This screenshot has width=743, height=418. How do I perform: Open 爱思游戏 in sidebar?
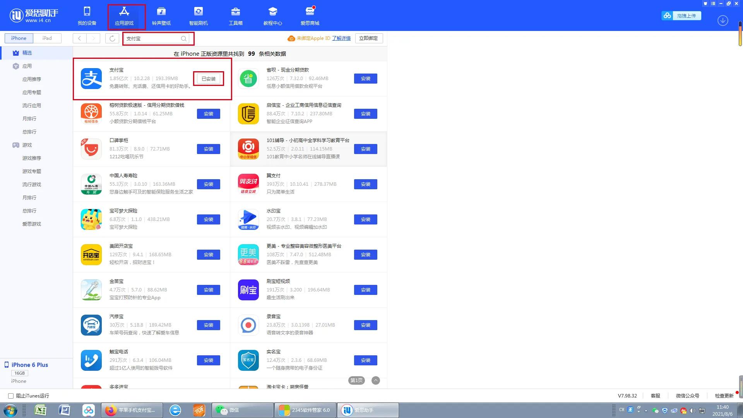click(32, 224)
